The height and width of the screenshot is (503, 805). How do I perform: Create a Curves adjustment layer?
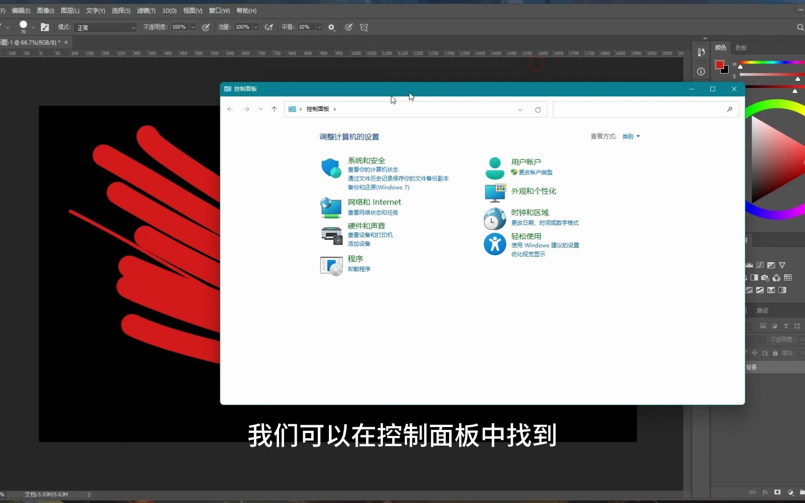[760, 265]
